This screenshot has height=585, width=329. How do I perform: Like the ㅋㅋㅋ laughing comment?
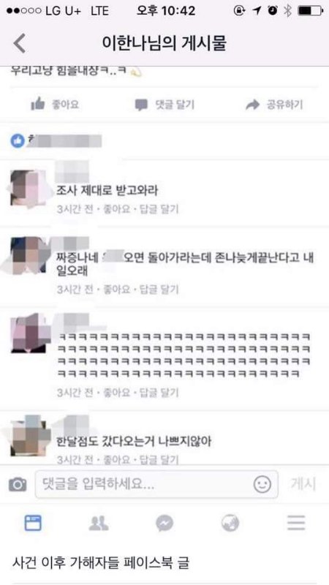[117, 393]
